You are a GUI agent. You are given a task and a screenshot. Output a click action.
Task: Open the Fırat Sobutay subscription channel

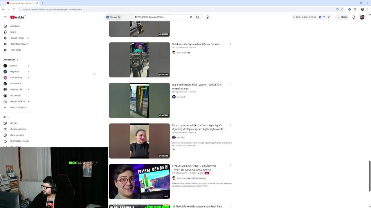[x=17, y=78]
